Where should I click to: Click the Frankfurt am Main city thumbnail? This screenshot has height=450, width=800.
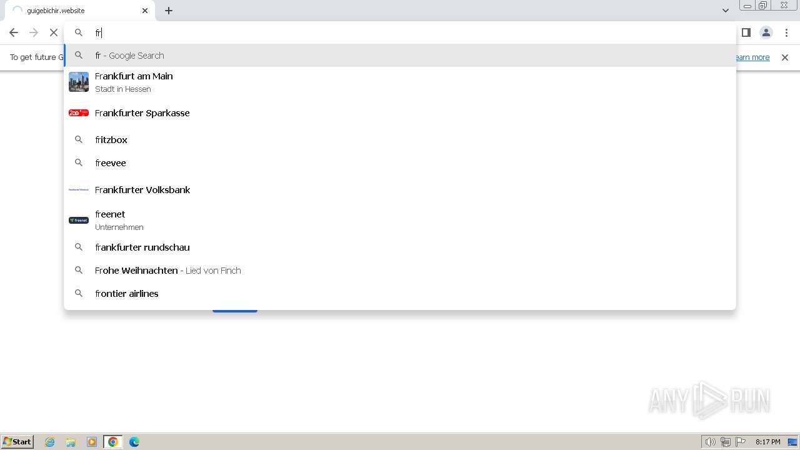pyautogui.click(x=79, y=82)
